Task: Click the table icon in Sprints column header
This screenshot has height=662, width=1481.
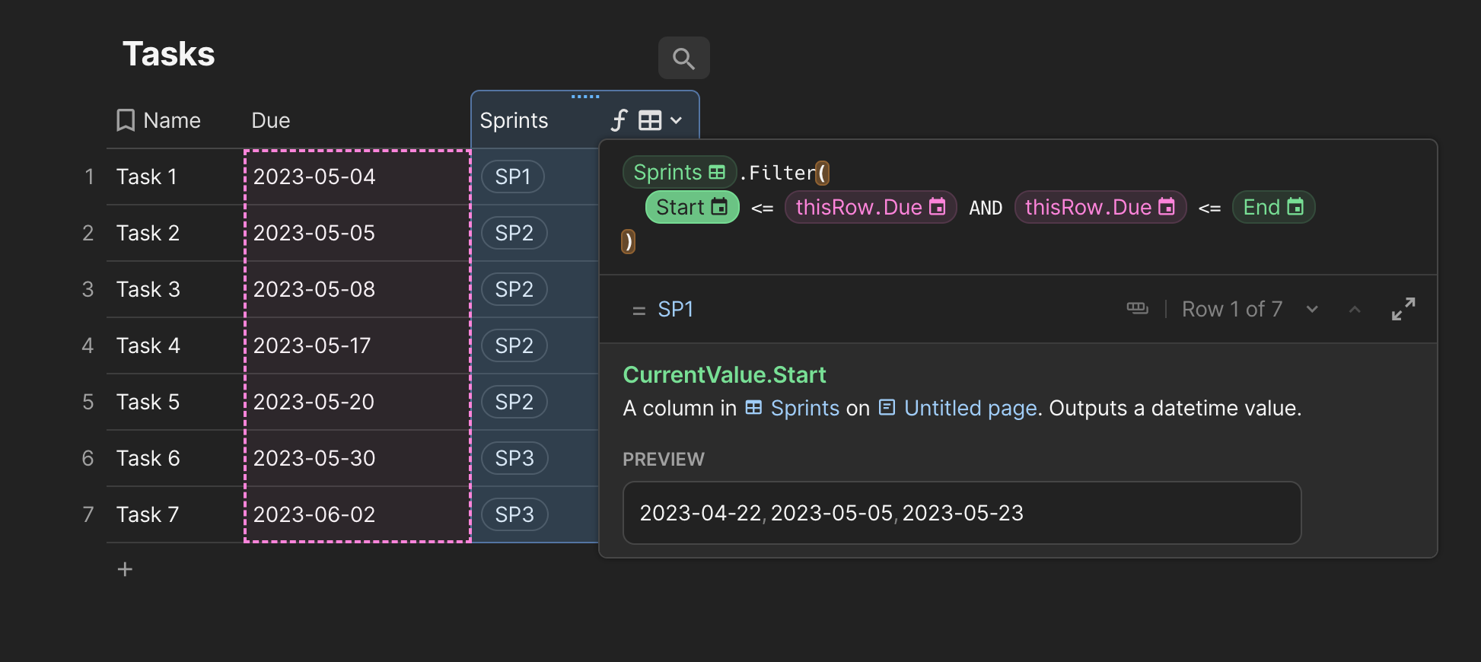Action: [650, 120]
